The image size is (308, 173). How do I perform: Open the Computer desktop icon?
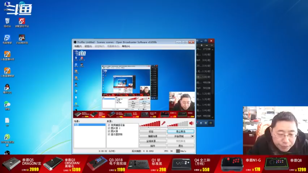pos(7,6)
